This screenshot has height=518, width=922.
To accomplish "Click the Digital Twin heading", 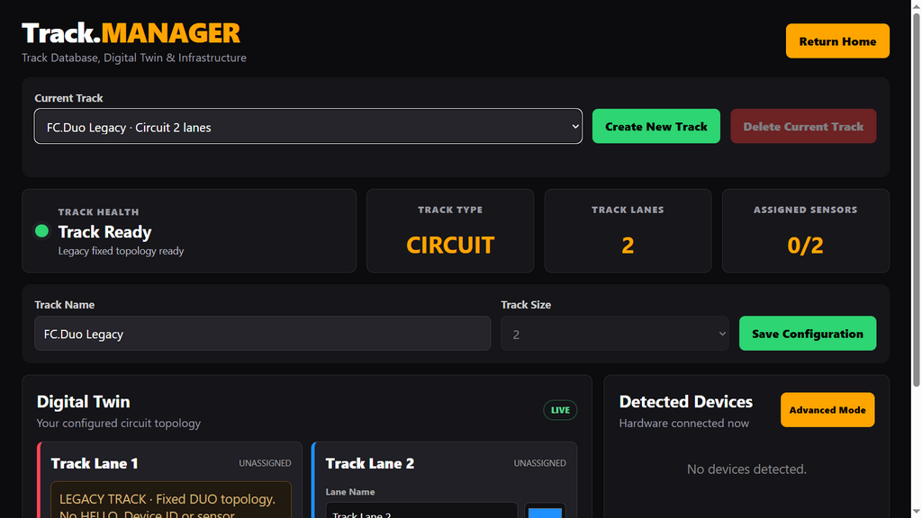I will (x=83, y=402).
